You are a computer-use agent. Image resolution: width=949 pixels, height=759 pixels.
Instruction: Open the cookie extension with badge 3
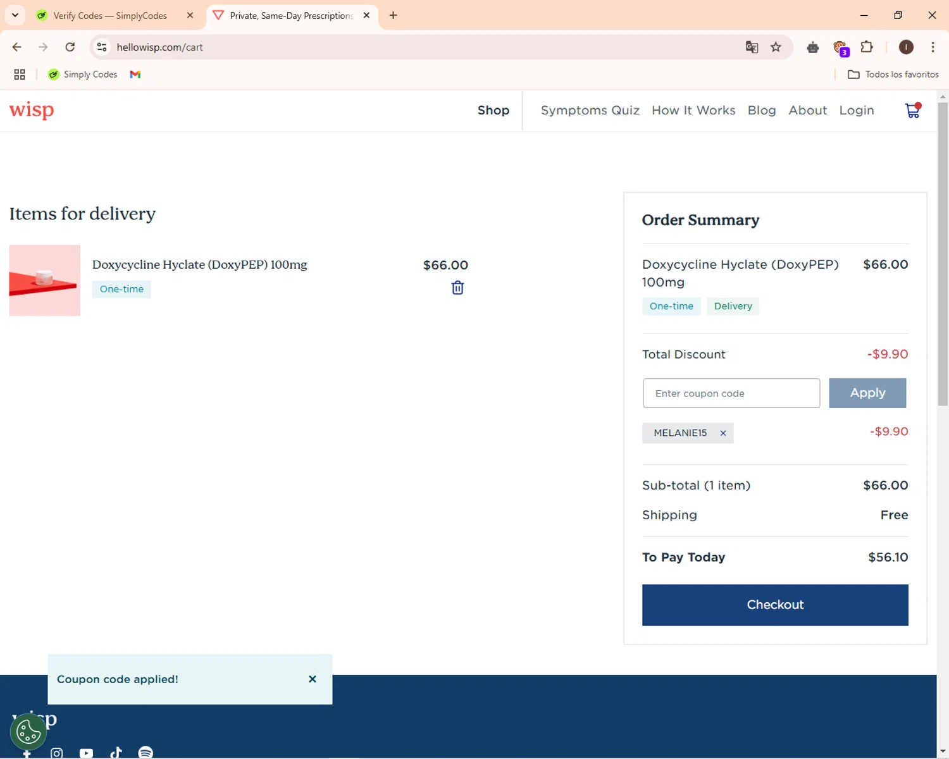pos(840,47)
